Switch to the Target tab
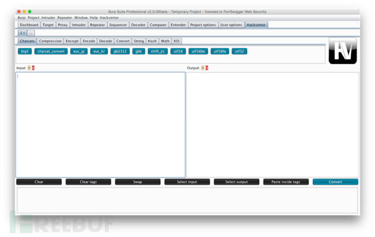Viewport: 375px width, 237px height. tap(48, 25)
